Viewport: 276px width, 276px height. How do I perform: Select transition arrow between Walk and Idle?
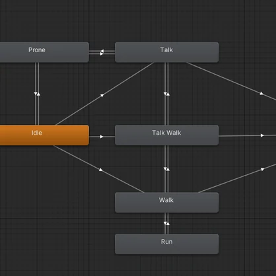(x=100, y=170)
